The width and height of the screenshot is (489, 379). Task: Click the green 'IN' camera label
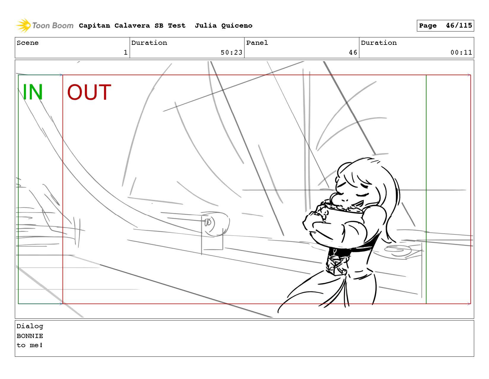(x=33, y=92)
